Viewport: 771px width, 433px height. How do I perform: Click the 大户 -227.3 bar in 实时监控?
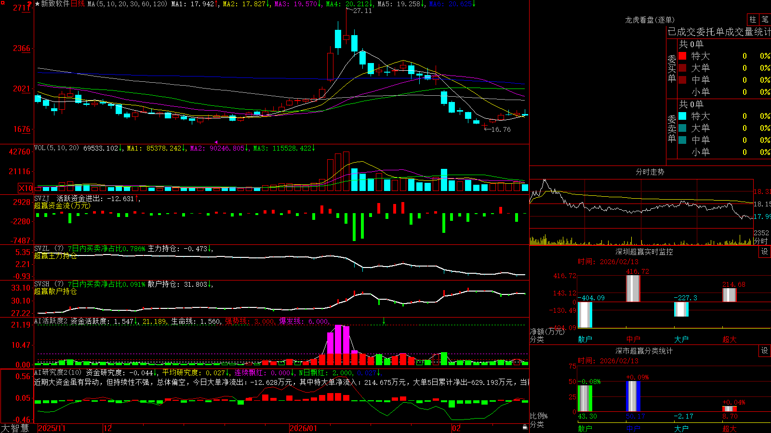(681, 309)
